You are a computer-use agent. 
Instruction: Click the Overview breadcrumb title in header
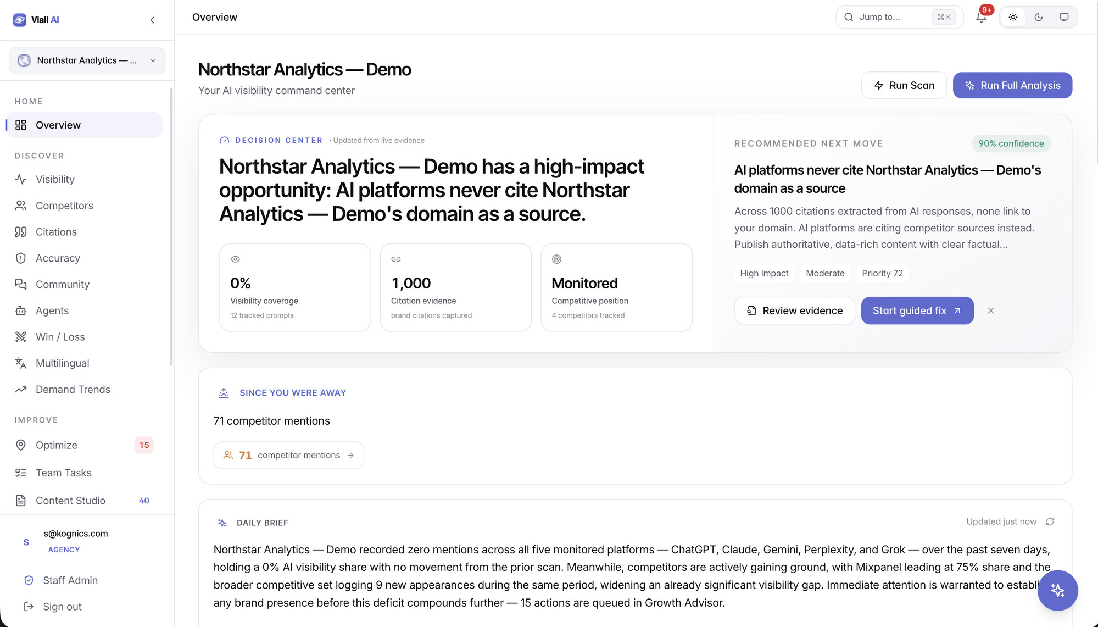pos(215,17)
